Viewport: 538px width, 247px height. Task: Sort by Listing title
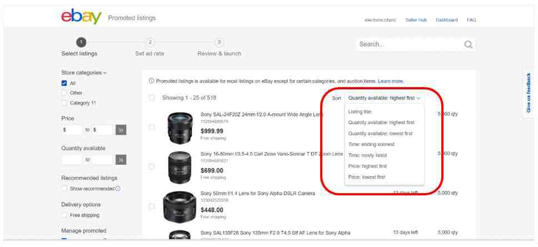(360, 112)
